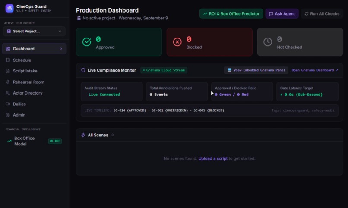This screenshot has width=348, height=208.
Task: Click the Ask Agent button
Action: tap(282, 13)
